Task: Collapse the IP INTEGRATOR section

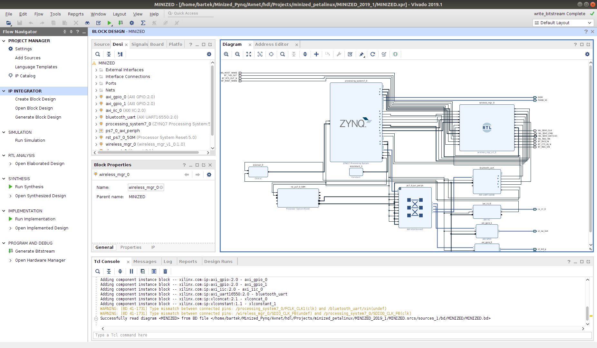Action: pos(4,91)
